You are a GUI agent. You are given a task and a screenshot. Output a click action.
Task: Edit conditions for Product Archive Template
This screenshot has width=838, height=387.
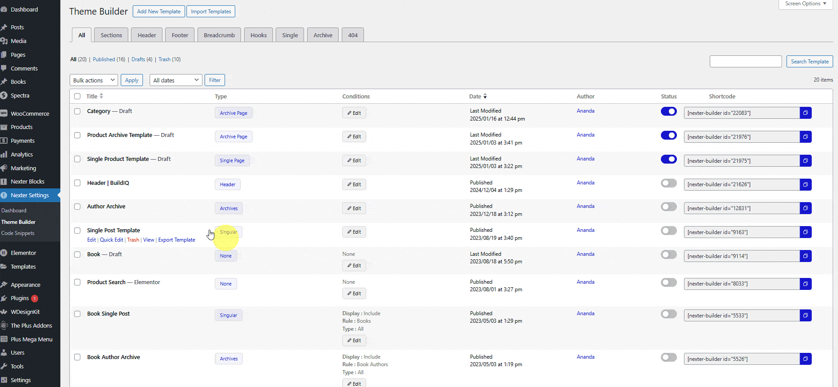coord(354,137)
